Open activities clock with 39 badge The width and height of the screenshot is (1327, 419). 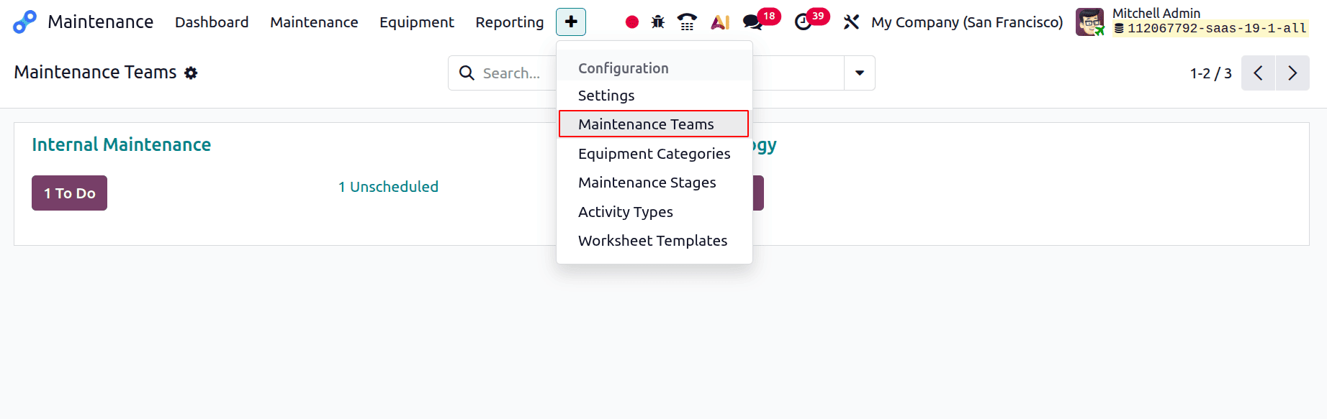(x=811, y=20)
